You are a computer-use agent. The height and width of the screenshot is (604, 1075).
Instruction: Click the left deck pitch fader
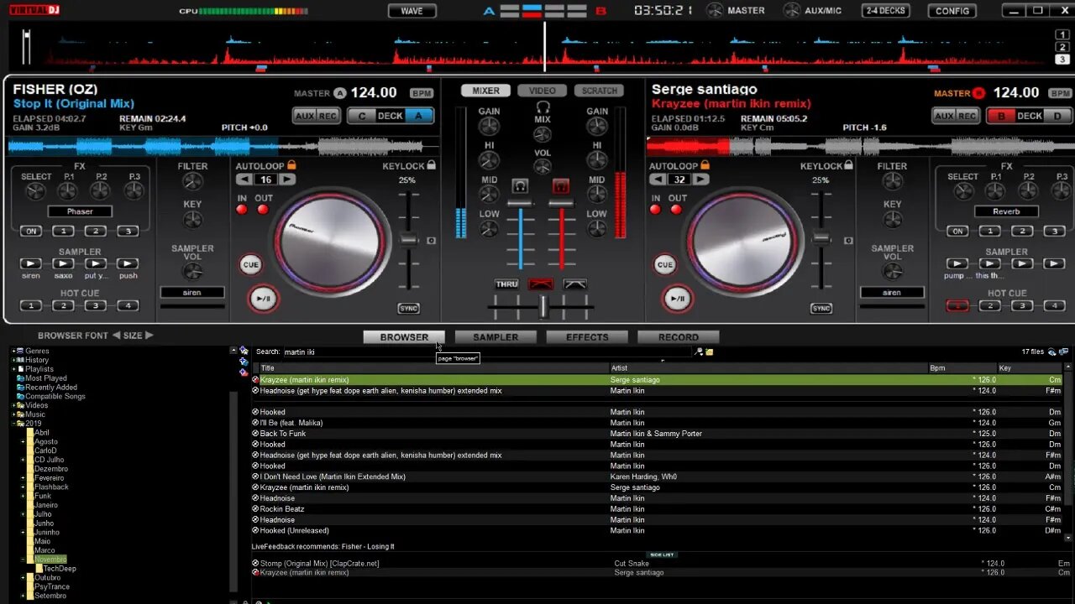coord(408,239)
